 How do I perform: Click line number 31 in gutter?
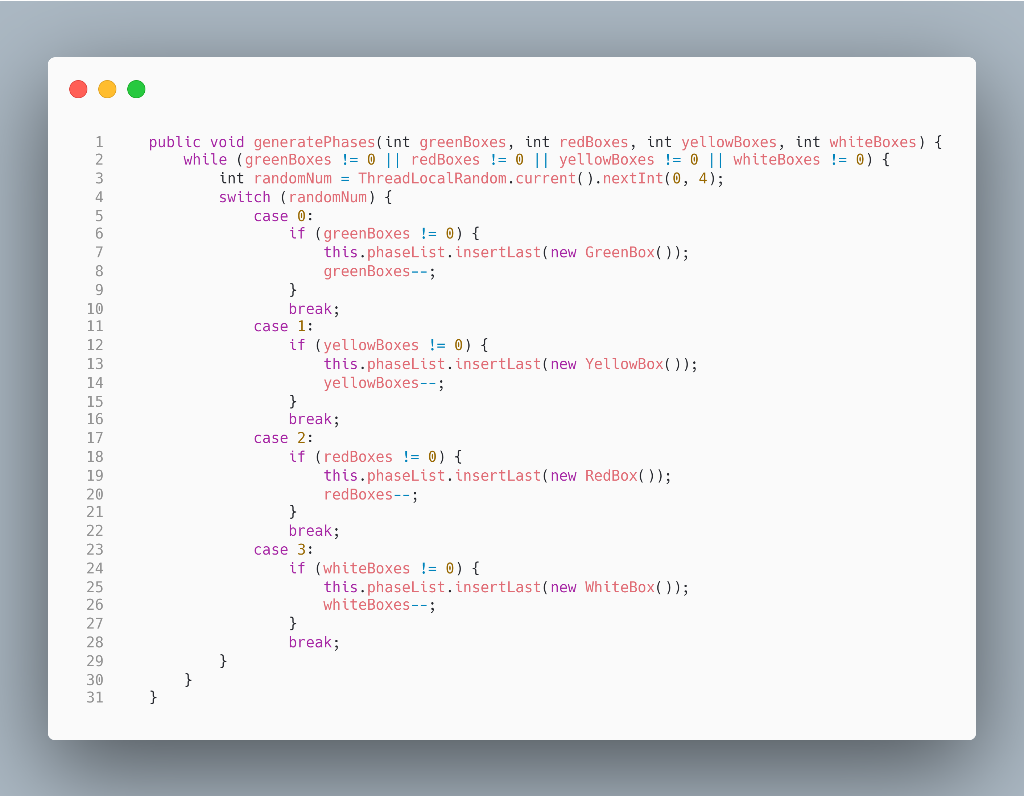pos(95,697)
